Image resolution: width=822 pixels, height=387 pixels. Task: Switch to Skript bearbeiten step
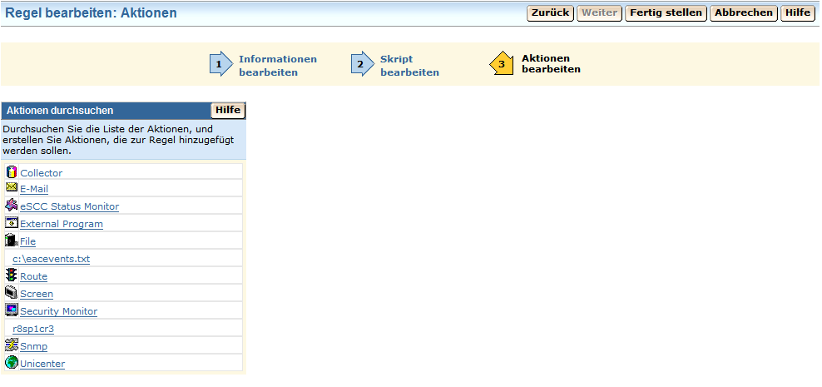point(410,66)
